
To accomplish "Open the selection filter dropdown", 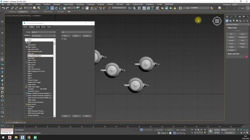I will 28,8.
